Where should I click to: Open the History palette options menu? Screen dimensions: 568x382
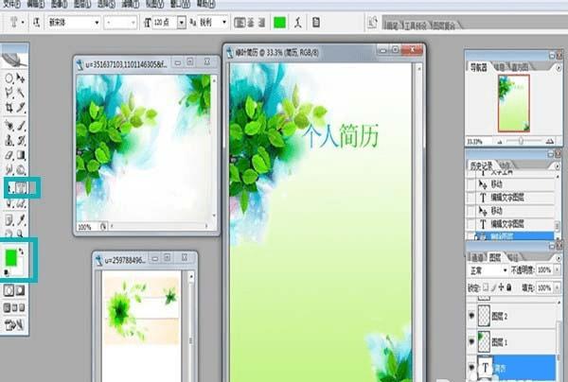pos(558,166)
